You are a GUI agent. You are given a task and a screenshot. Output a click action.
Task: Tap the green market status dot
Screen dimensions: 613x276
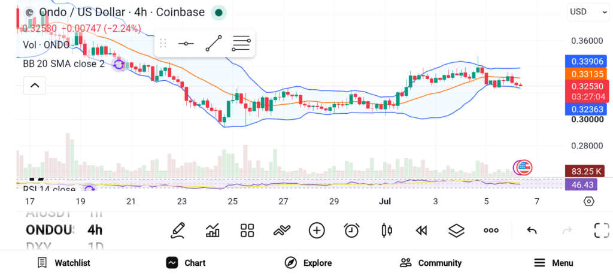(x=219, y=13)
